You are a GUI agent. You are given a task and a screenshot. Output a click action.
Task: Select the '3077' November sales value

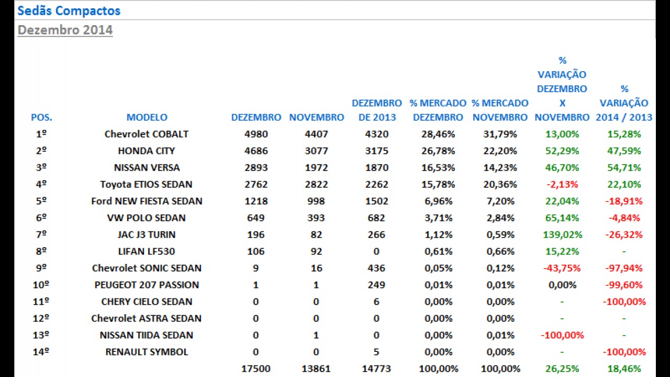click(x=316, y=151)
